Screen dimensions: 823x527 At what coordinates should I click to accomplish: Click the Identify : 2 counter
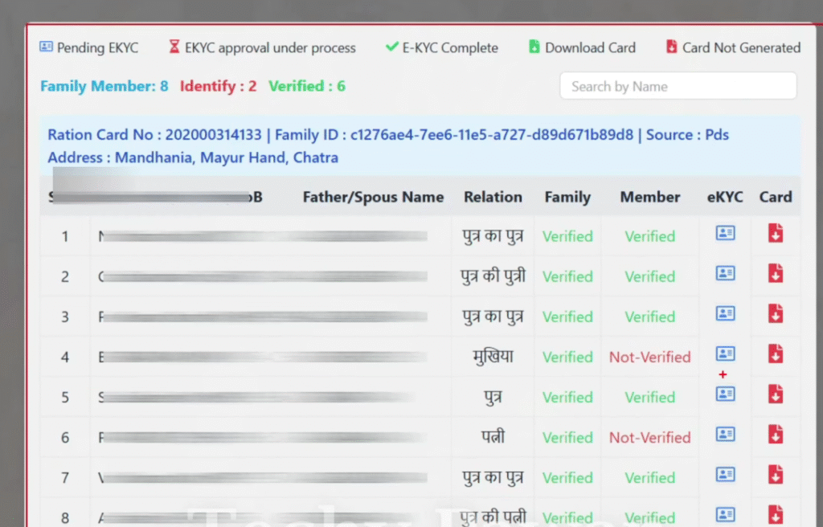click(218, 86)
